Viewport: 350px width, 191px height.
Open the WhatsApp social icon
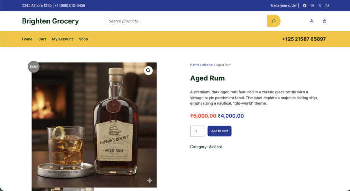327,5
